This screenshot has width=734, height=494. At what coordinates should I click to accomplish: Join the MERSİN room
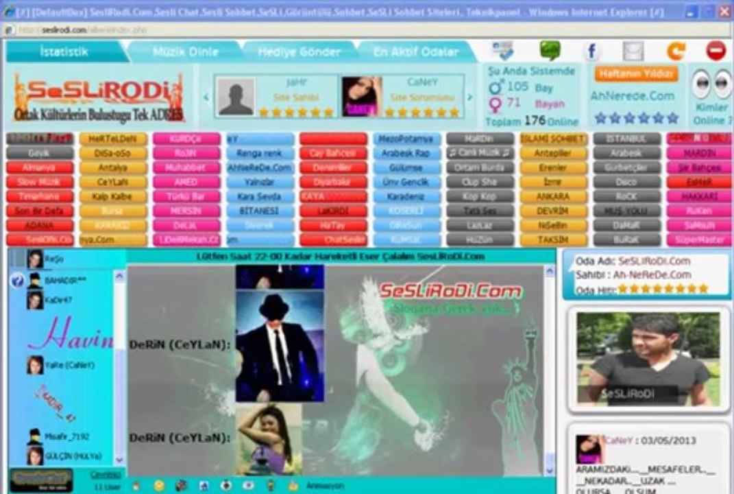click(x=186, y=211)
